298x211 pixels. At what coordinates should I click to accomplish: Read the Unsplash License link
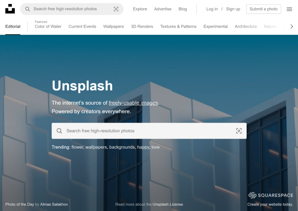point(168,204)
